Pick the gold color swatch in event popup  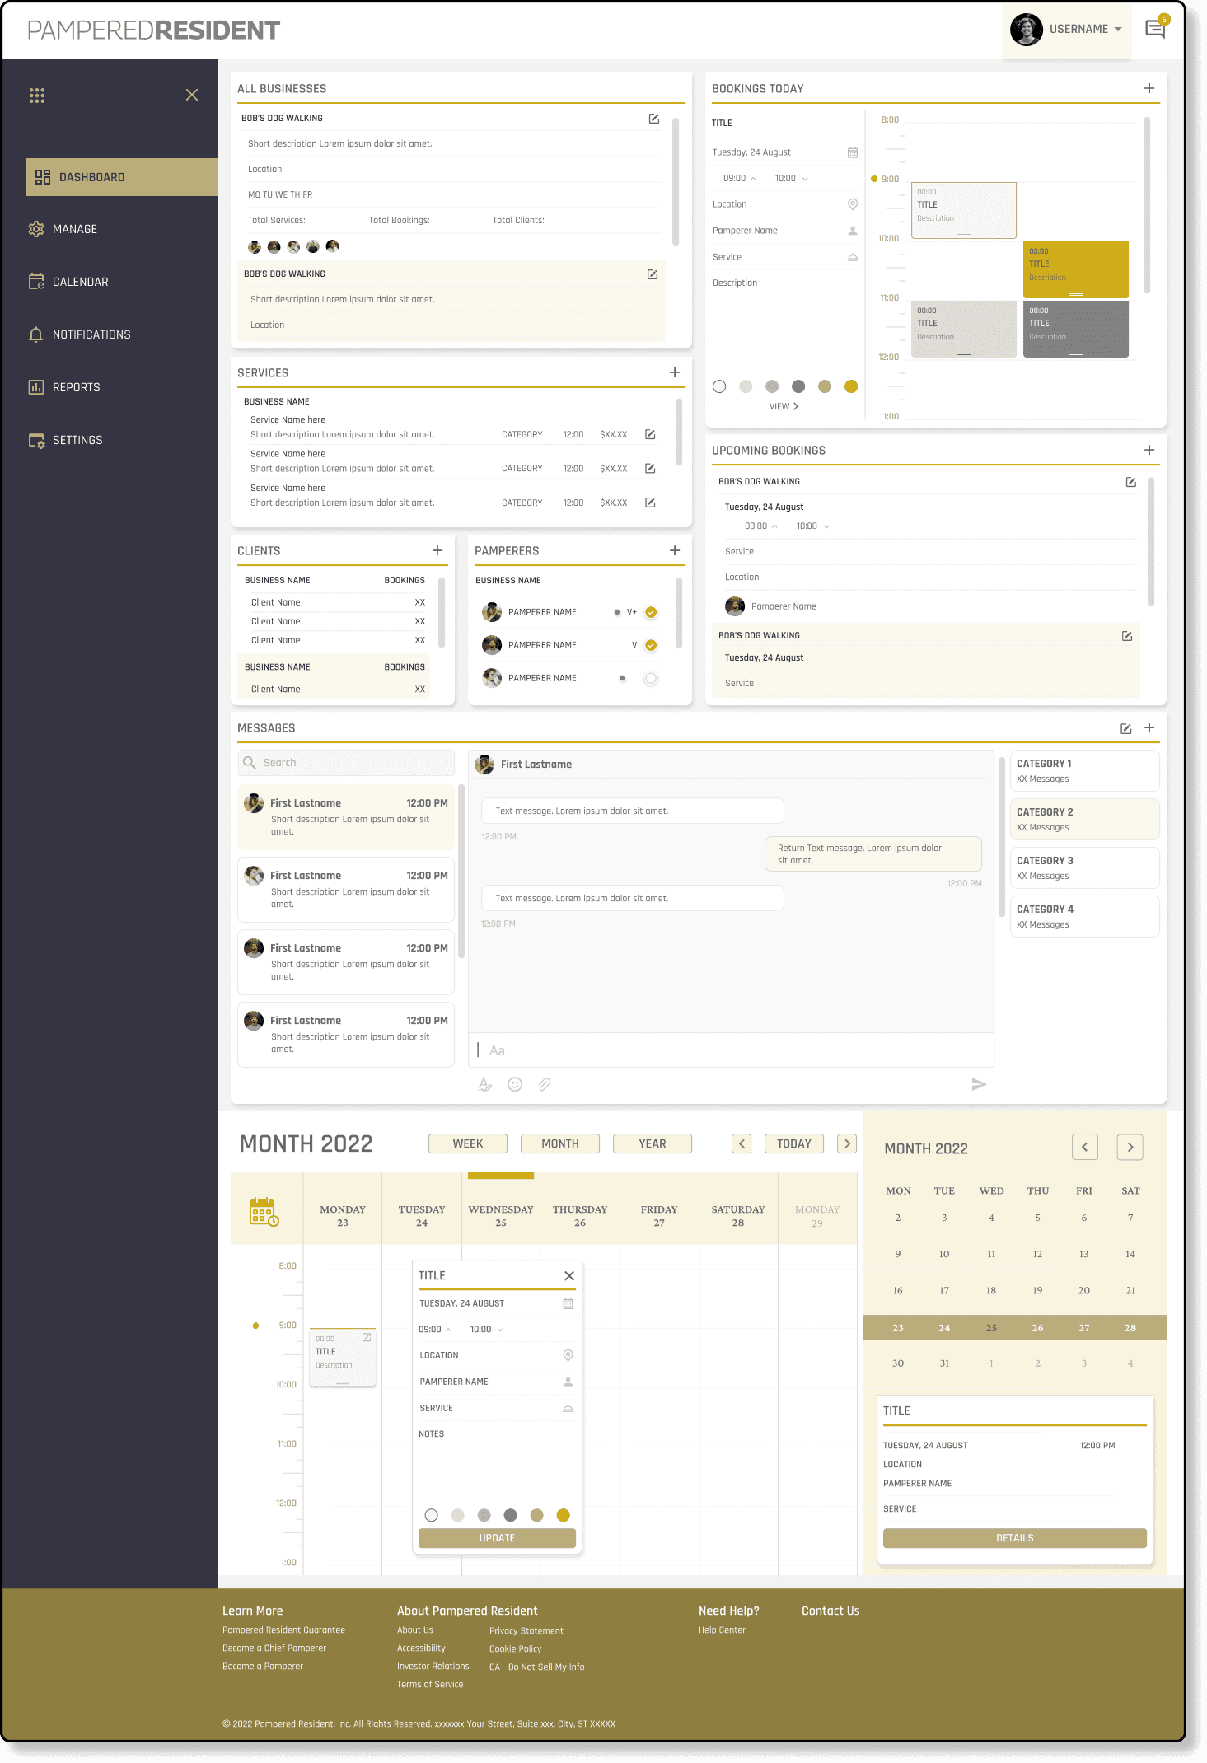563,1515
